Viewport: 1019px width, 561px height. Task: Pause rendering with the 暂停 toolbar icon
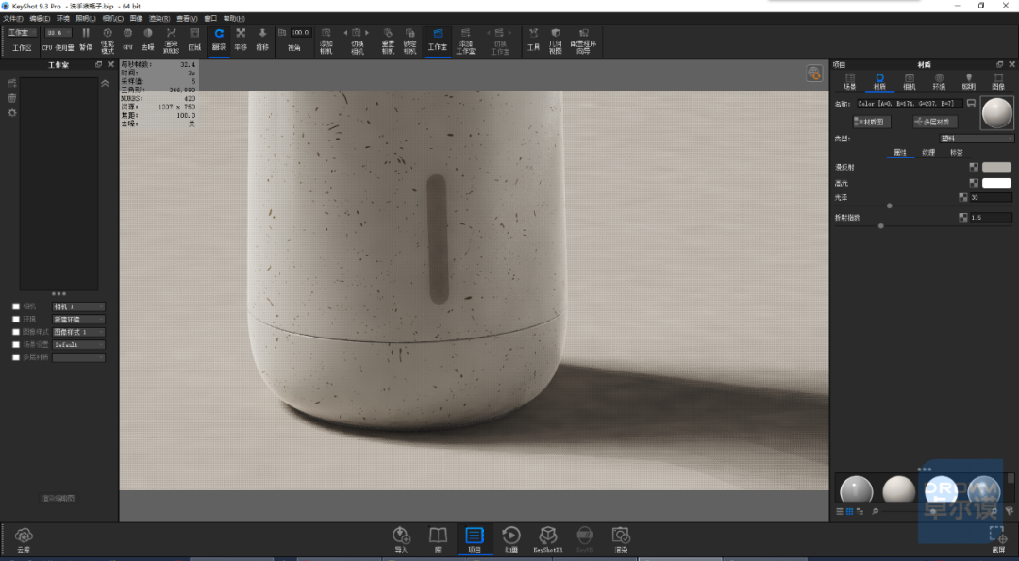click(86, 39)
